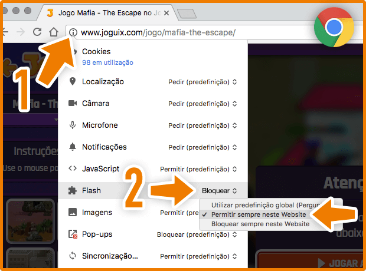Open the Imagens Permitir dropdown
Image resolution: width=366 pixels, height=271 pixels.
coord(179,213)
